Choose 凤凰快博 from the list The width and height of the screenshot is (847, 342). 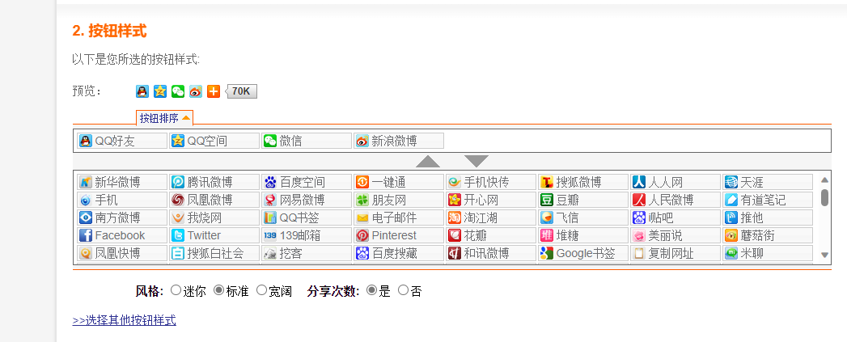[x=122, y=253]
